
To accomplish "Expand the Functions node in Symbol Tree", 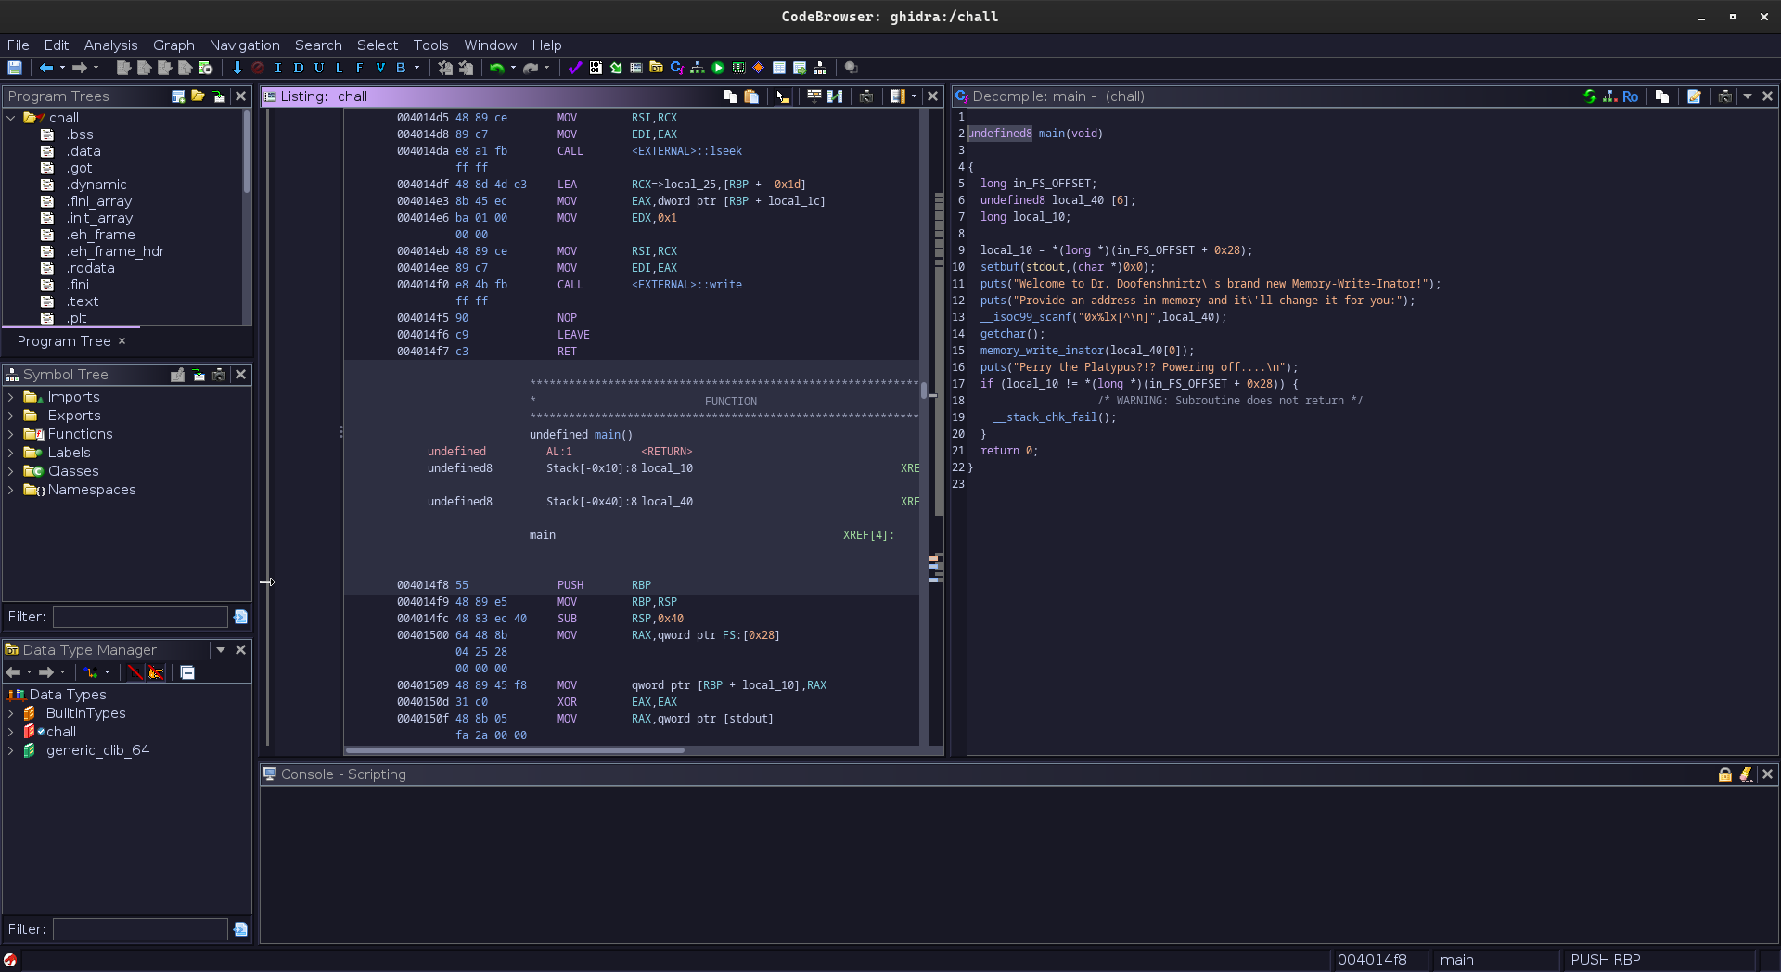I will pos(10,434).
